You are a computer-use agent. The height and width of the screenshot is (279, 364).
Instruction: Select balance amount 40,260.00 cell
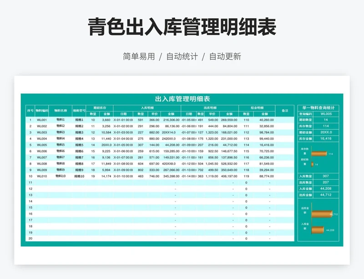265,120
